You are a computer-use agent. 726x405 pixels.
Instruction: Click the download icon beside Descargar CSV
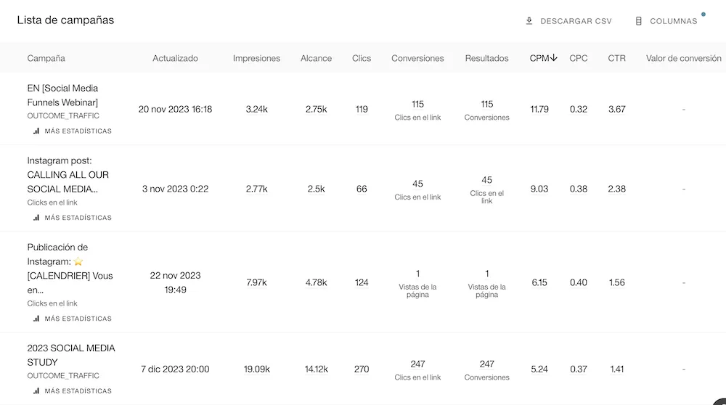[529, 21]
